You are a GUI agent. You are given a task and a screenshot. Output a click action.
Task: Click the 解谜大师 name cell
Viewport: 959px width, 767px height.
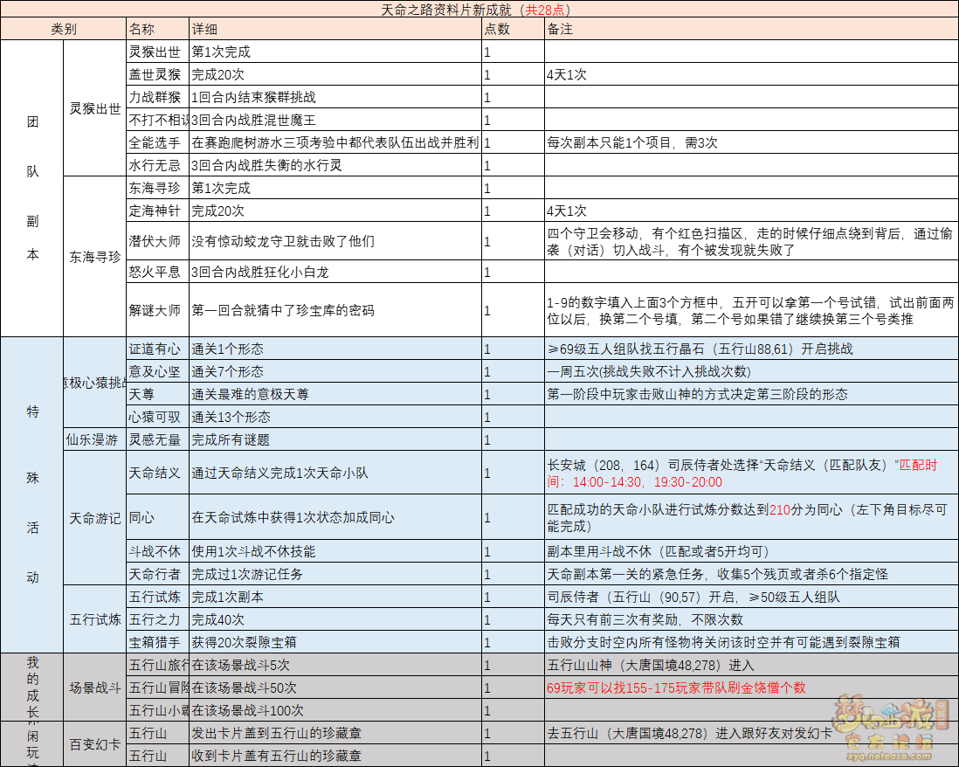pos(158,310)
